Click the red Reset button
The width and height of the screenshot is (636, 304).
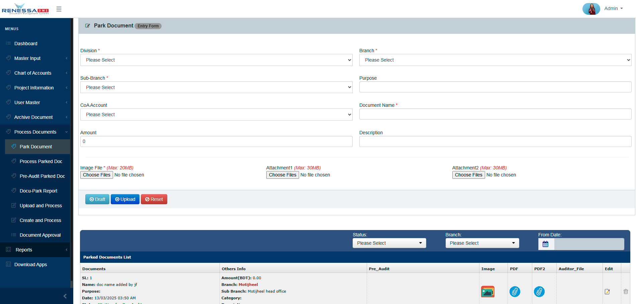point(154,199)
